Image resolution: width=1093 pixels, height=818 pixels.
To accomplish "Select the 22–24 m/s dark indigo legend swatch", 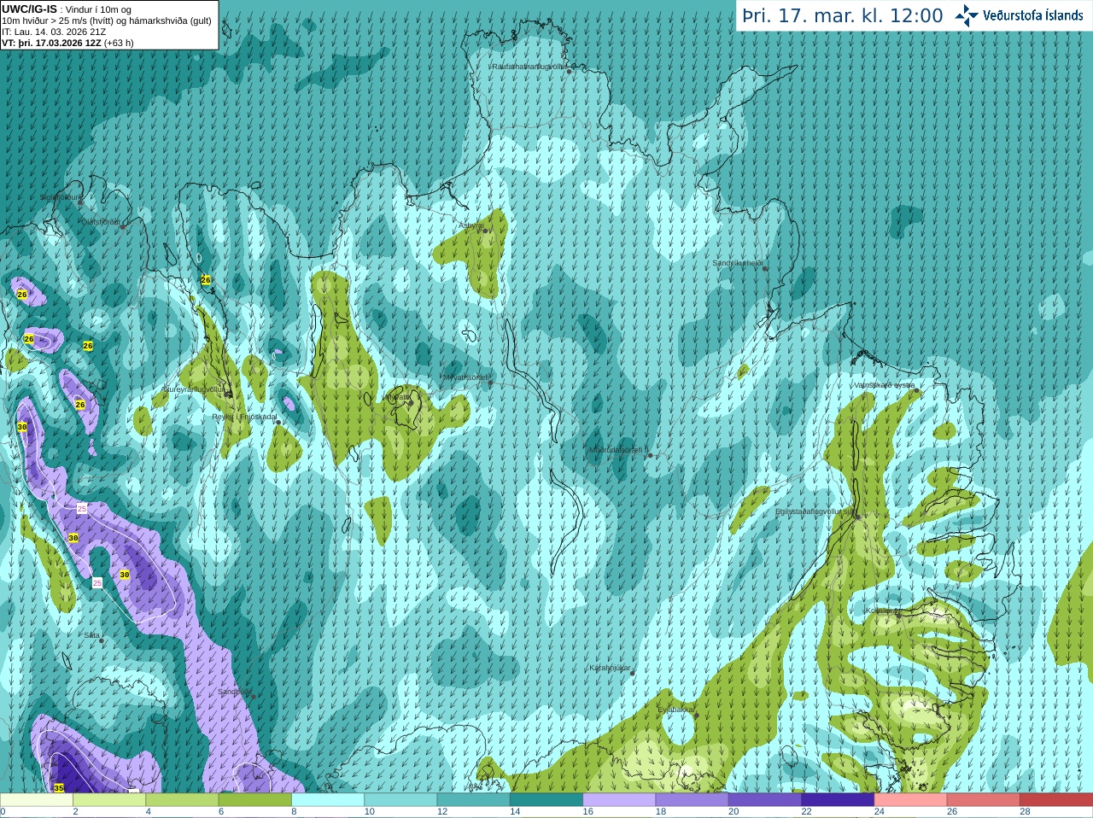I will 838,800.
